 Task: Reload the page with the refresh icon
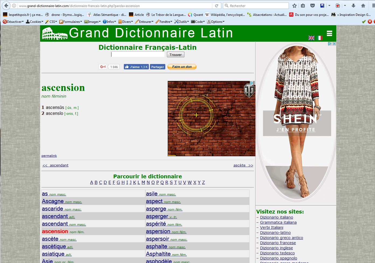point(216,6)
